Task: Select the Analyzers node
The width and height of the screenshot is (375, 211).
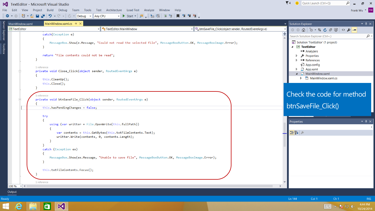Action: [x=312, y=51]
